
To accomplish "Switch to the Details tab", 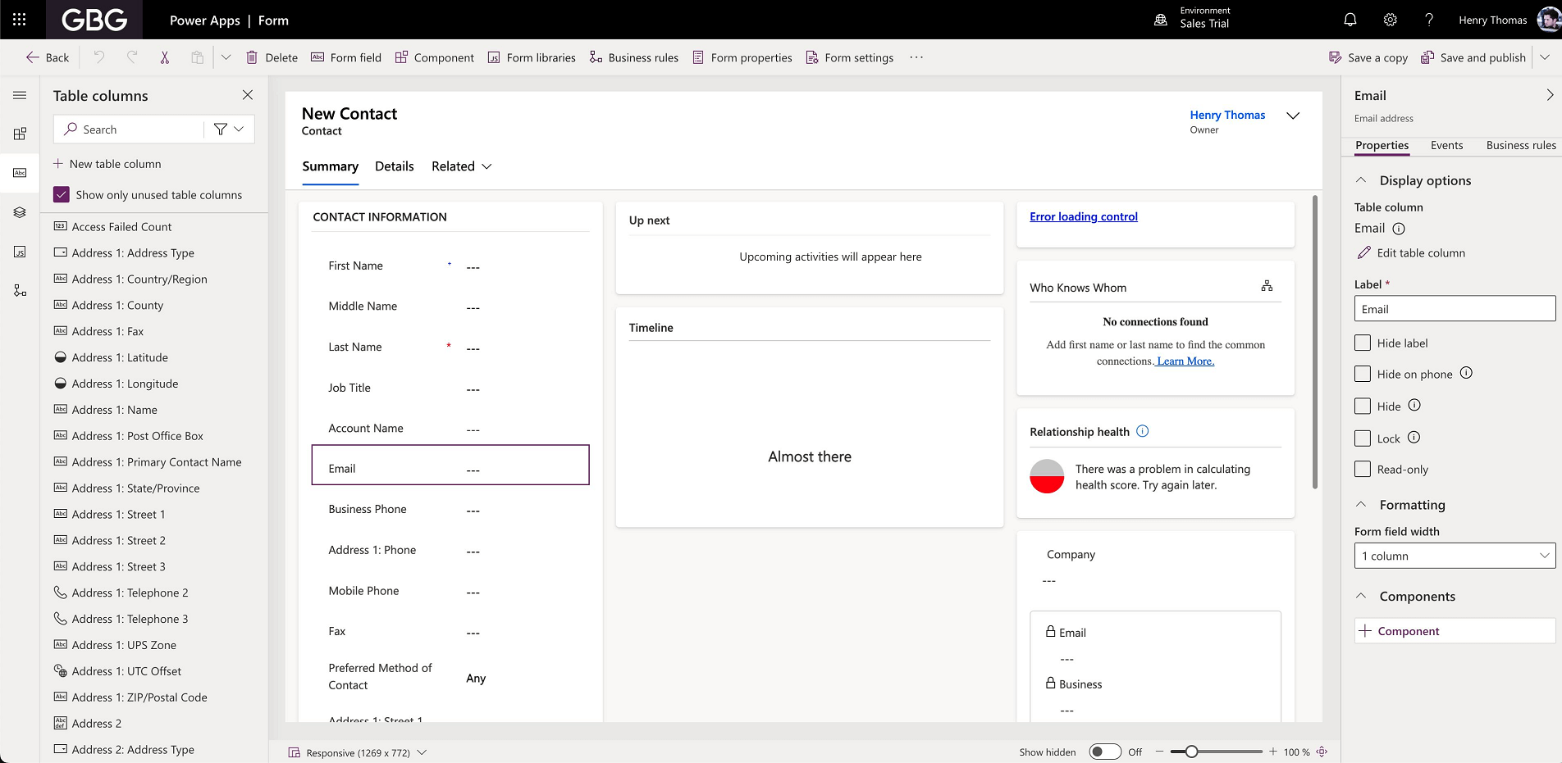I will pyautogui.click(x=394, y=166).
